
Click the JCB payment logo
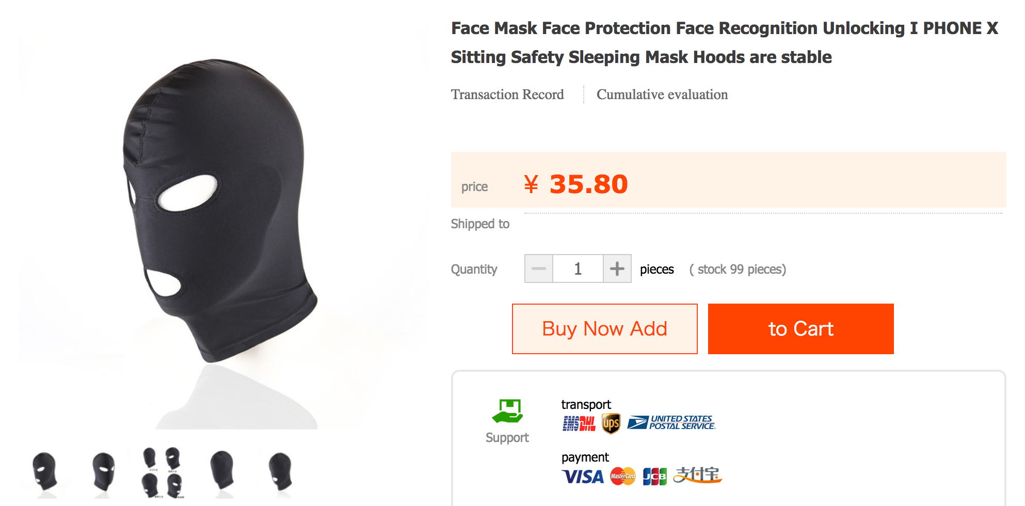tap(655, 476)
